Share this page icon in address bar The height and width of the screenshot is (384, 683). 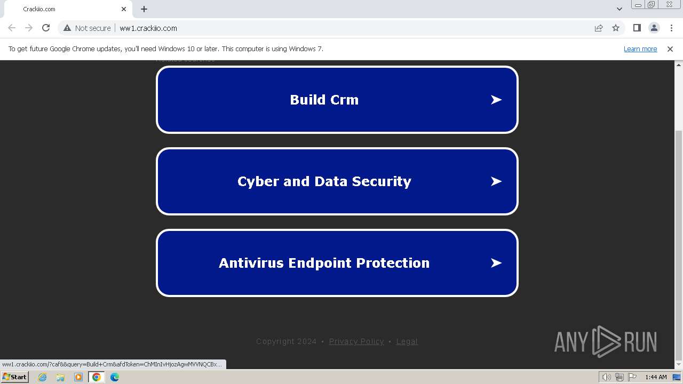click(x=599, y=28)
